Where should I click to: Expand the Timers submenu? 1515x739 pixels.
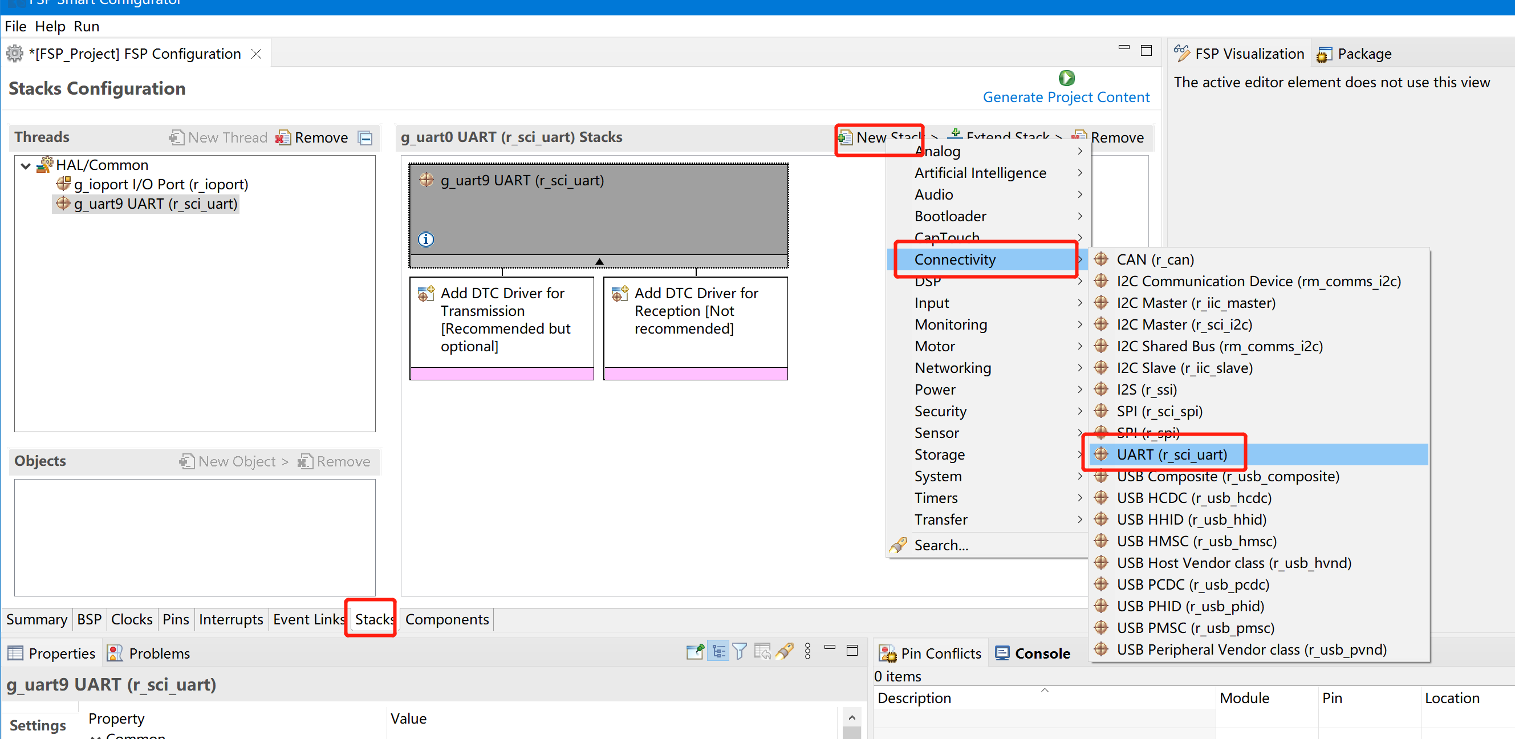point(988,498)
